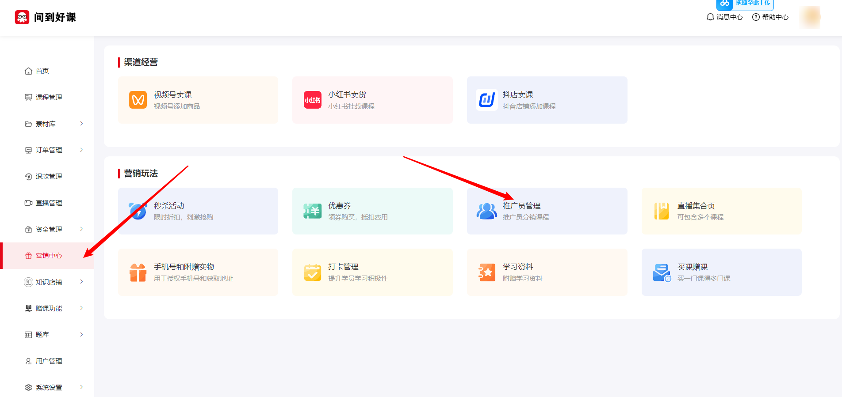Click the 打卡管理 calendar check icon
The height and width of the screenshot is (397, 842).
tap(313, 272)
